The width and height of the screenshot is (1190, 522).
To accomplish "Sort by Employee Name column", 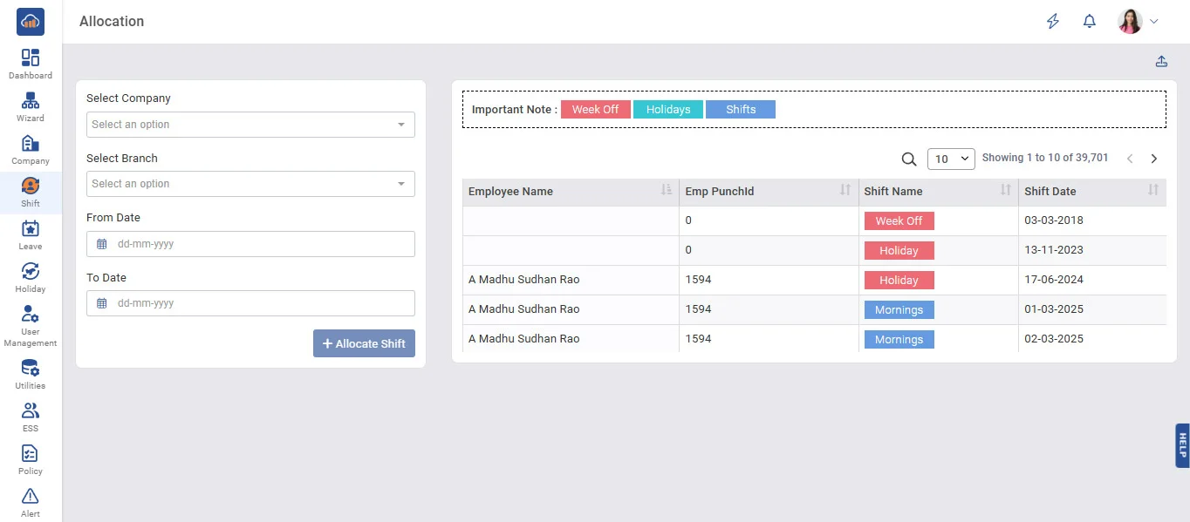I will coord(667,191).
